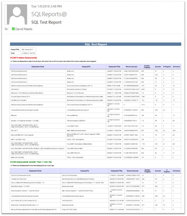
Task: Click the Test Tracker 2012 deployment name
Action: click(24, 201)
